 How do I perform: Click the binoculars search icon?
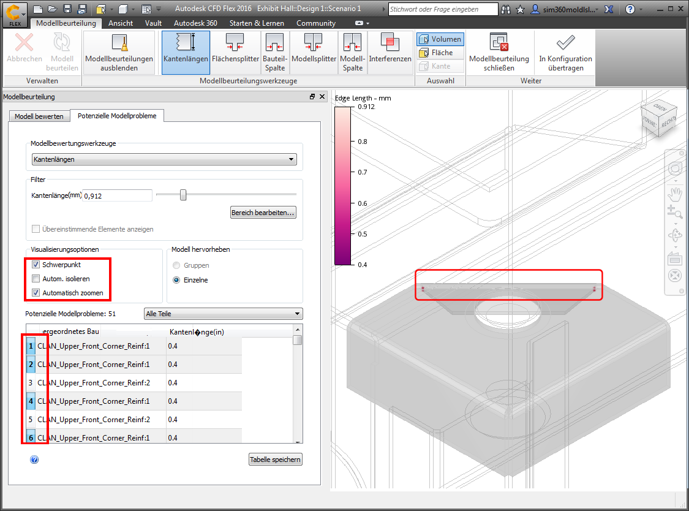point(506,9)
